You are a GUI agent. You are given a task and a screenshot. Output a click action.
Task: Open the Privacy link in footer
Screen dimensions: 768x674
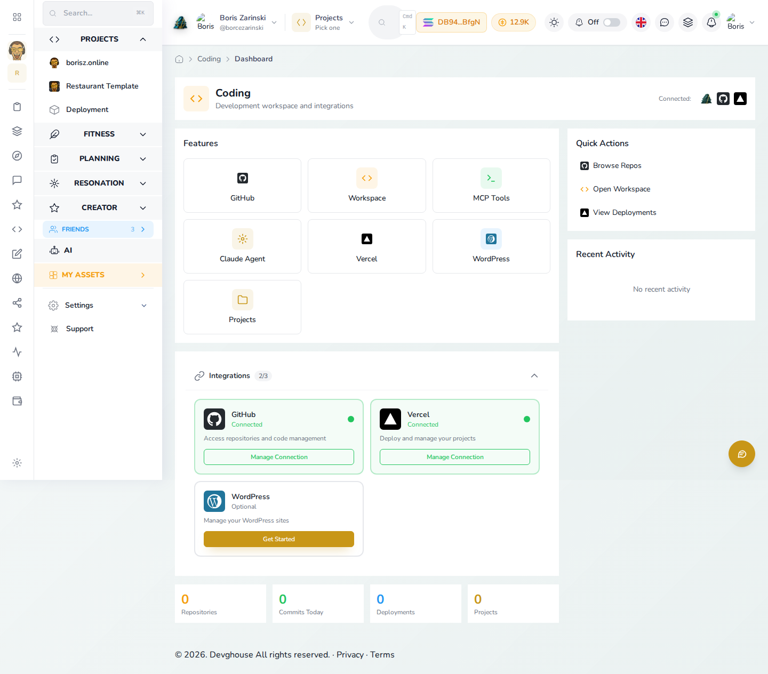click(350, 655)
